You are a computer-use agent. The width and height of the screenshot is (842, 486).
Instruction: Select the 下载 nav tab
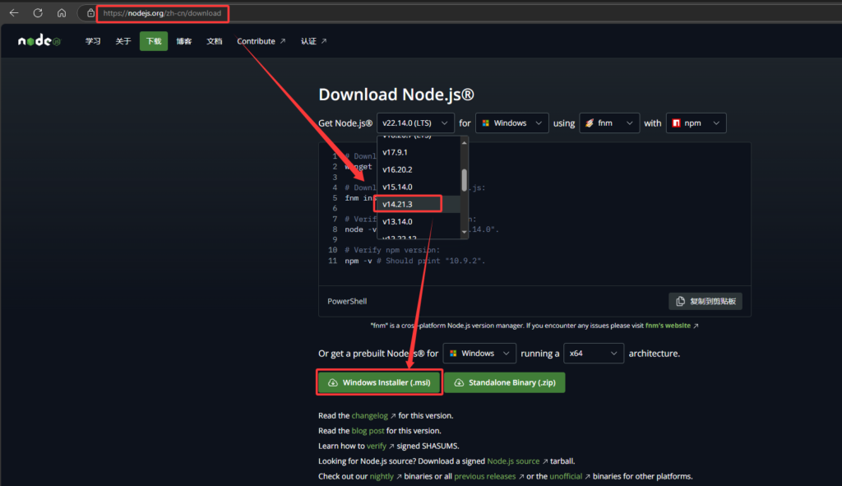(x=154, y=41)
